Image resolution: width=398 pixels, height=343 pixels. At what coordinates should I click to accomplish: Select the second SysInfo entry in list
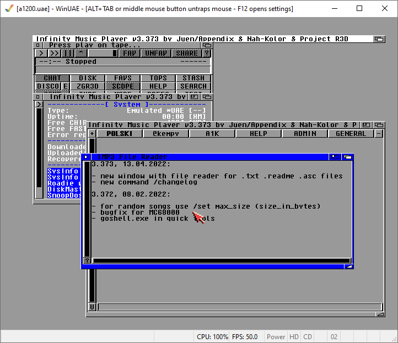click(x=64, y=177)
